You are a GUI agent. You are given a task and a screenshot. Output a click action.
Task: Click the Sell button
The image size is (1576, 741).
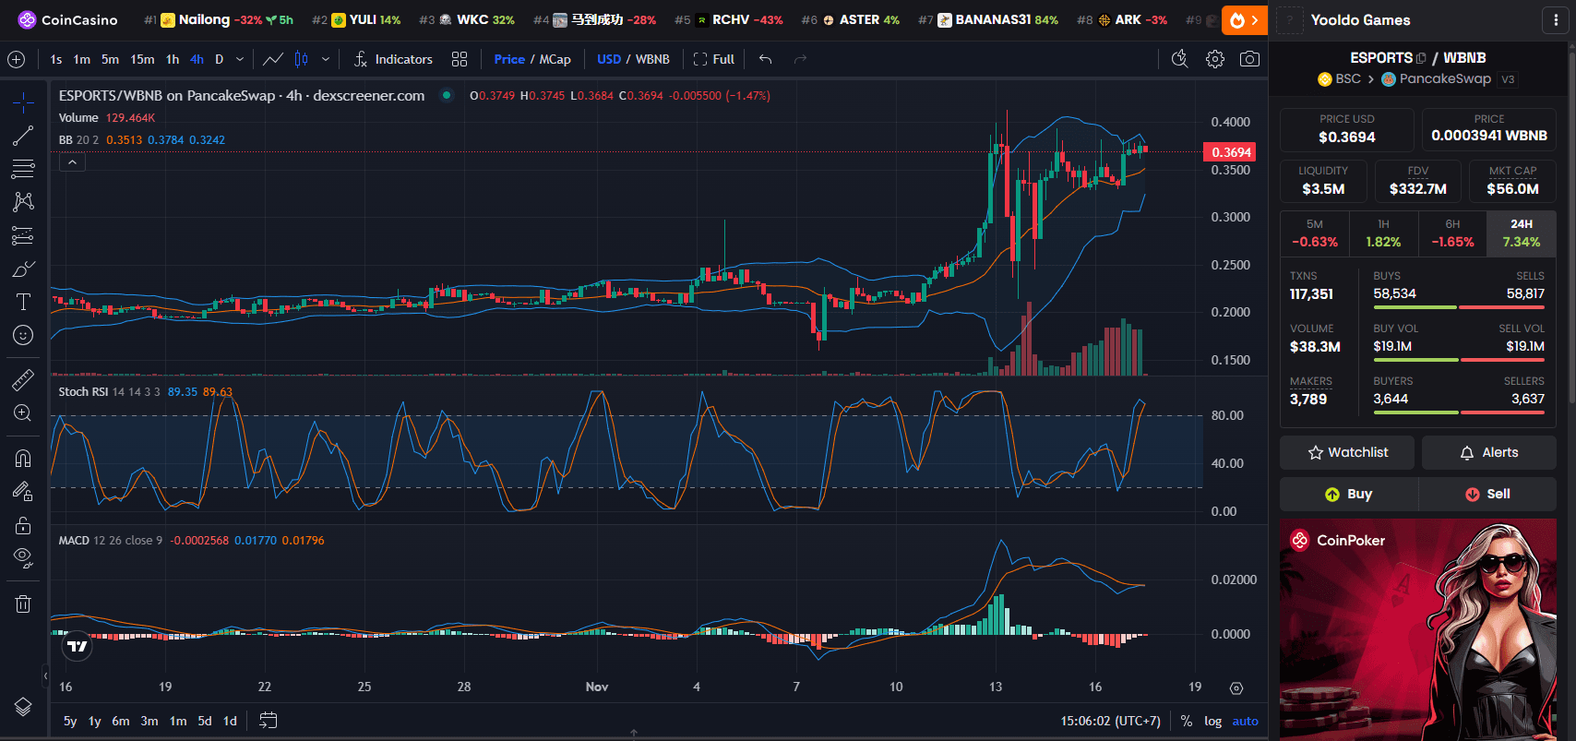coord(1487,494)
